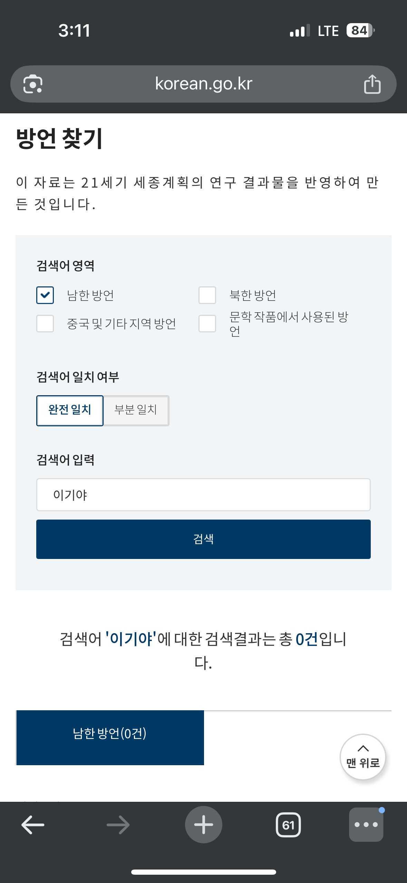Tap the forward arrow icon
The image size is (407, 883).
(118, 825)
